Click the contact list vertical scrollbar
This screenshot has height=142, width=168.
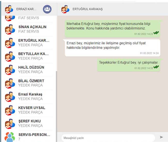click(x=56, y=103)
